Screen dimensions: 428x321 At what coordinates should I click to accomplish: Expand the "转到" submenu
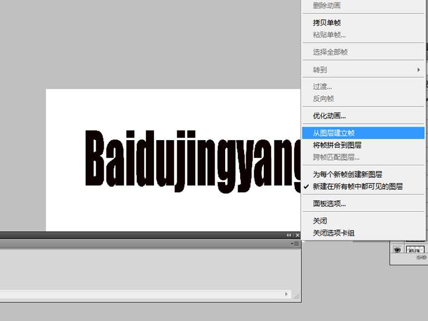point(318,70)
